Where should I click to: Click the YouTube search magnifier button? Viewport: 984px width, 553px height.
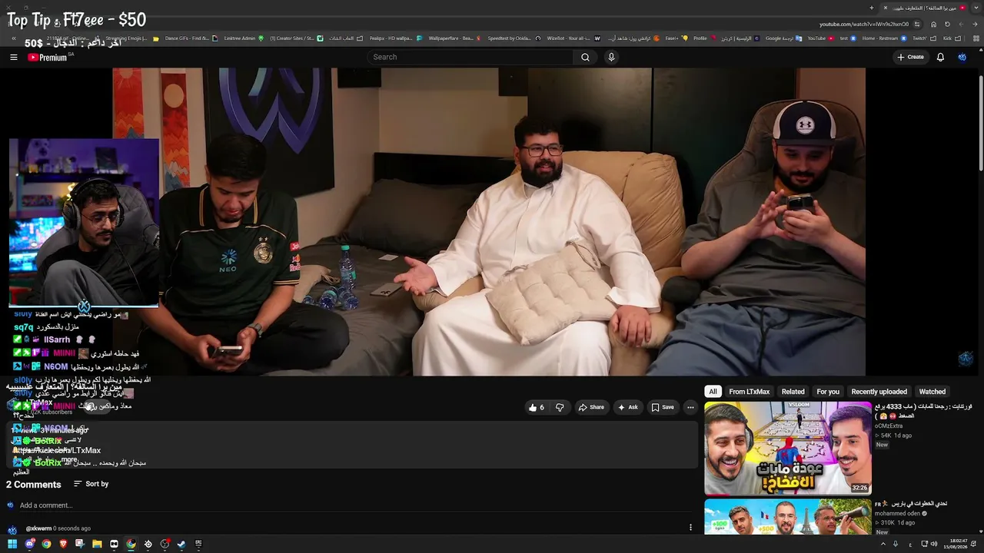coord(585,57)
